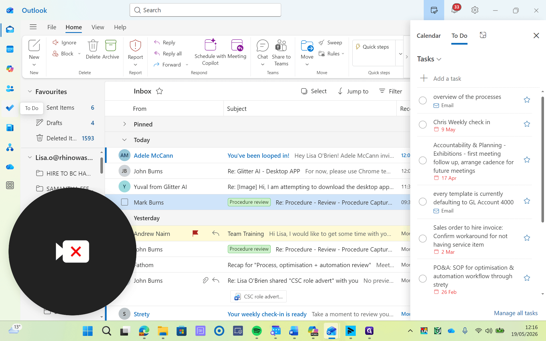Open People contacts in the left sidebar

pyautogui.click(x=10, y=88)
